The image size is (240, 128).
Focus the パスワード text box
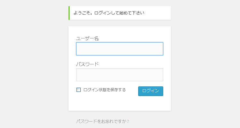click(119, 75)
